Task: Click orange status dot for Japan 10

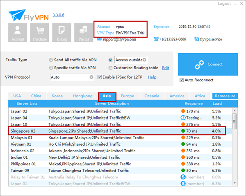Action: click(183, 124)
